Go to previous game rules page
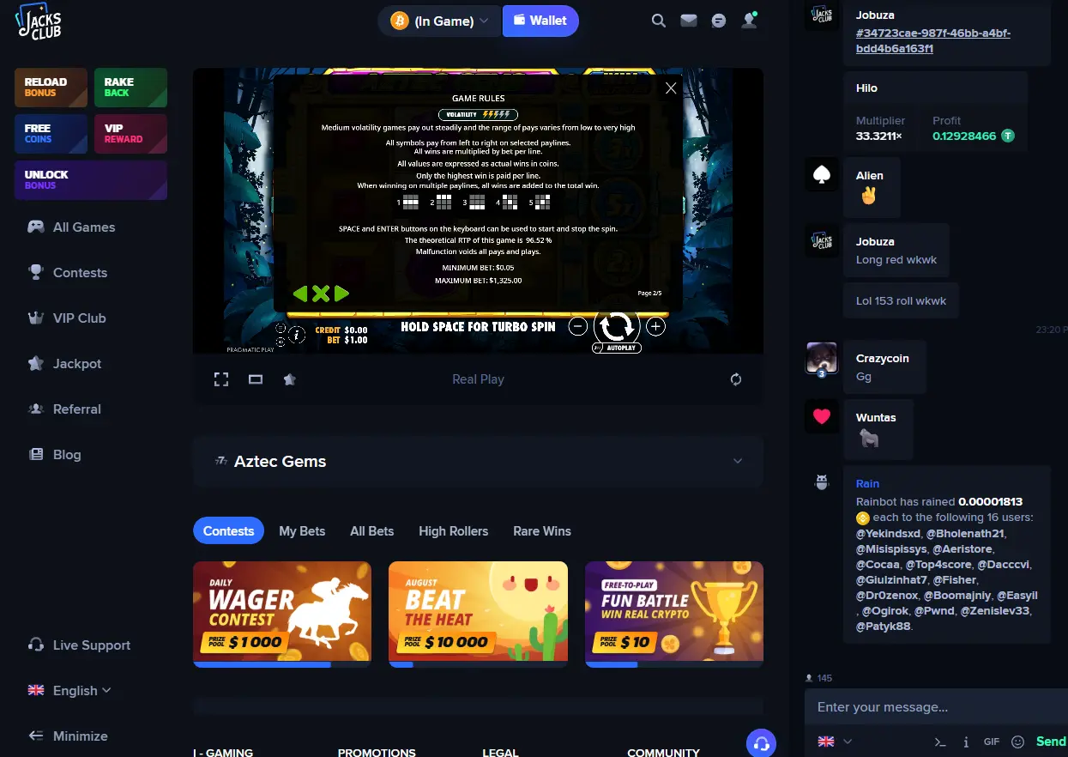Screen dimensions: 1068x757 (x=299, y=294)
